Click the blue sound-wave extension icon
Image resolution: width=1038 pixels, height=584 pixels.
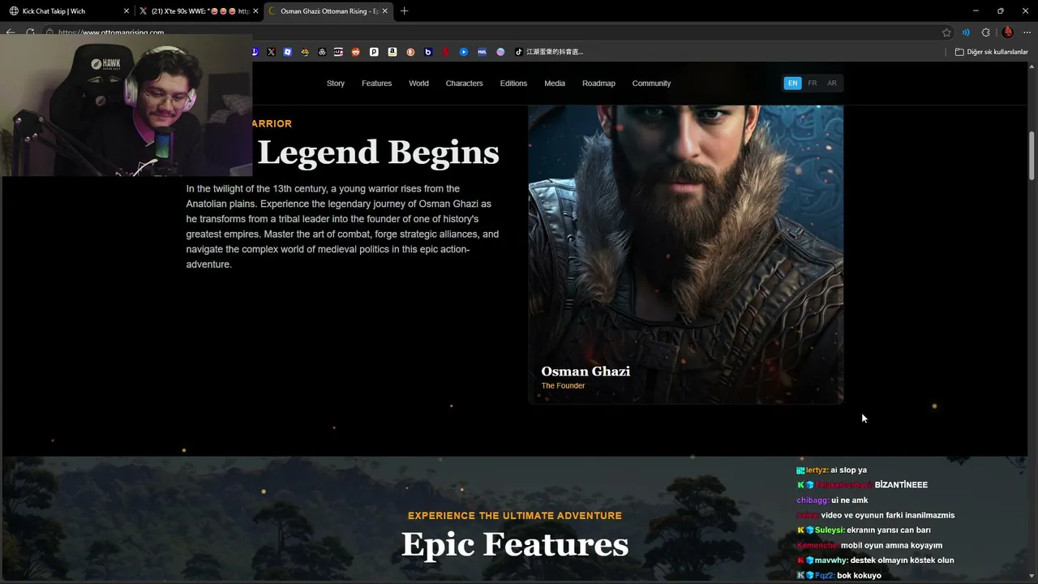pyautogui.click(x=966, y=32)
